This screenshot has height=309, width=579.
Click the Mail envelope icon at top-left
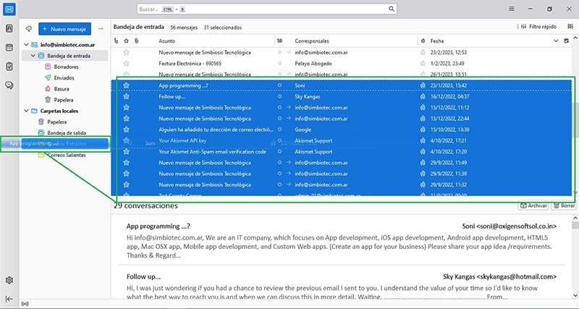click(x=9, y=9)
